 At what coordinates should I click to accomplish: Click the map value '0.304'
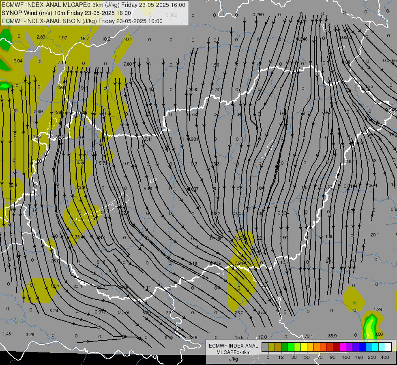283,213
